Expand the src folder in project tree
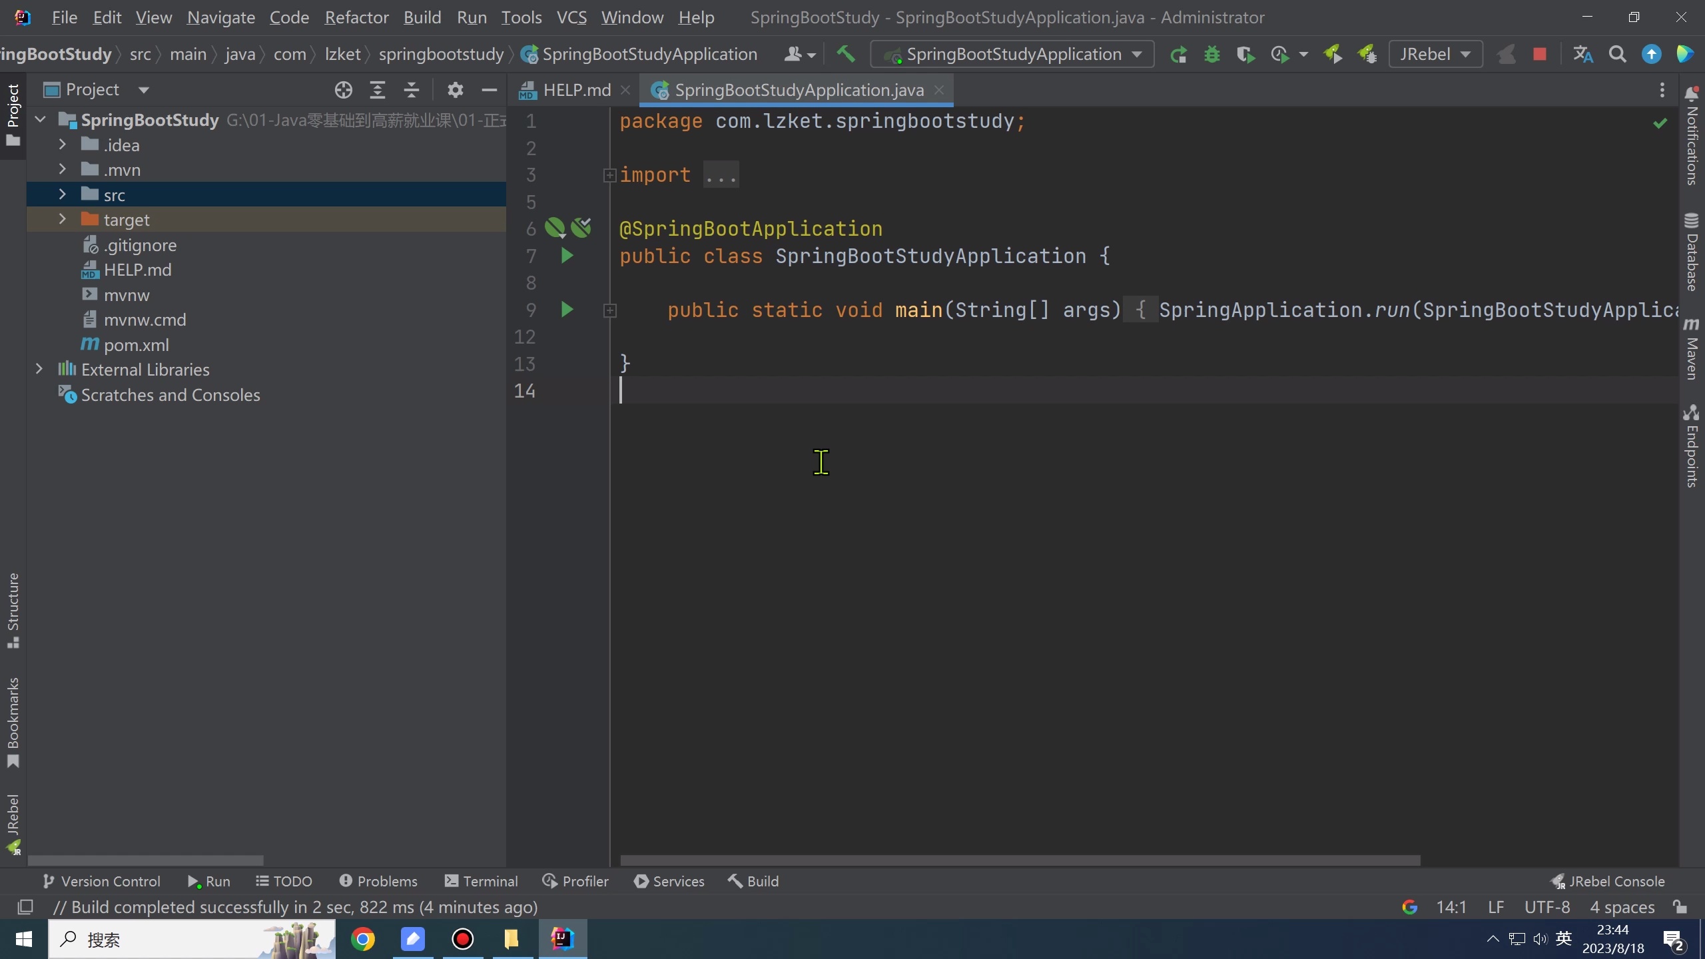The width and height of the screenshot is (1705, 959). [62, 194]
